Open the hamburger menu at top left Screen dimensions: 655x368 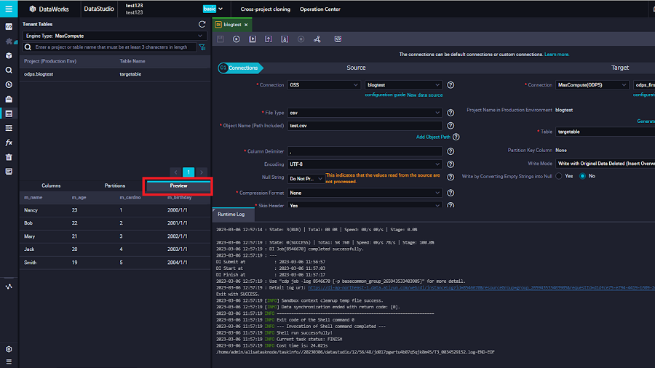9,9
